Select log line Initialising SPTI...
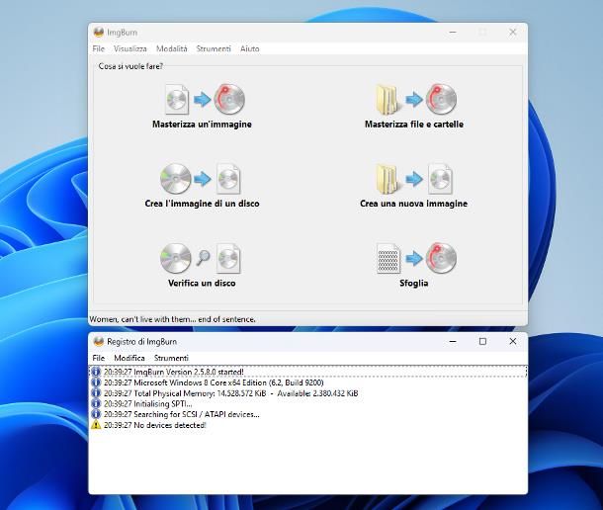 [x=147, y=404]
